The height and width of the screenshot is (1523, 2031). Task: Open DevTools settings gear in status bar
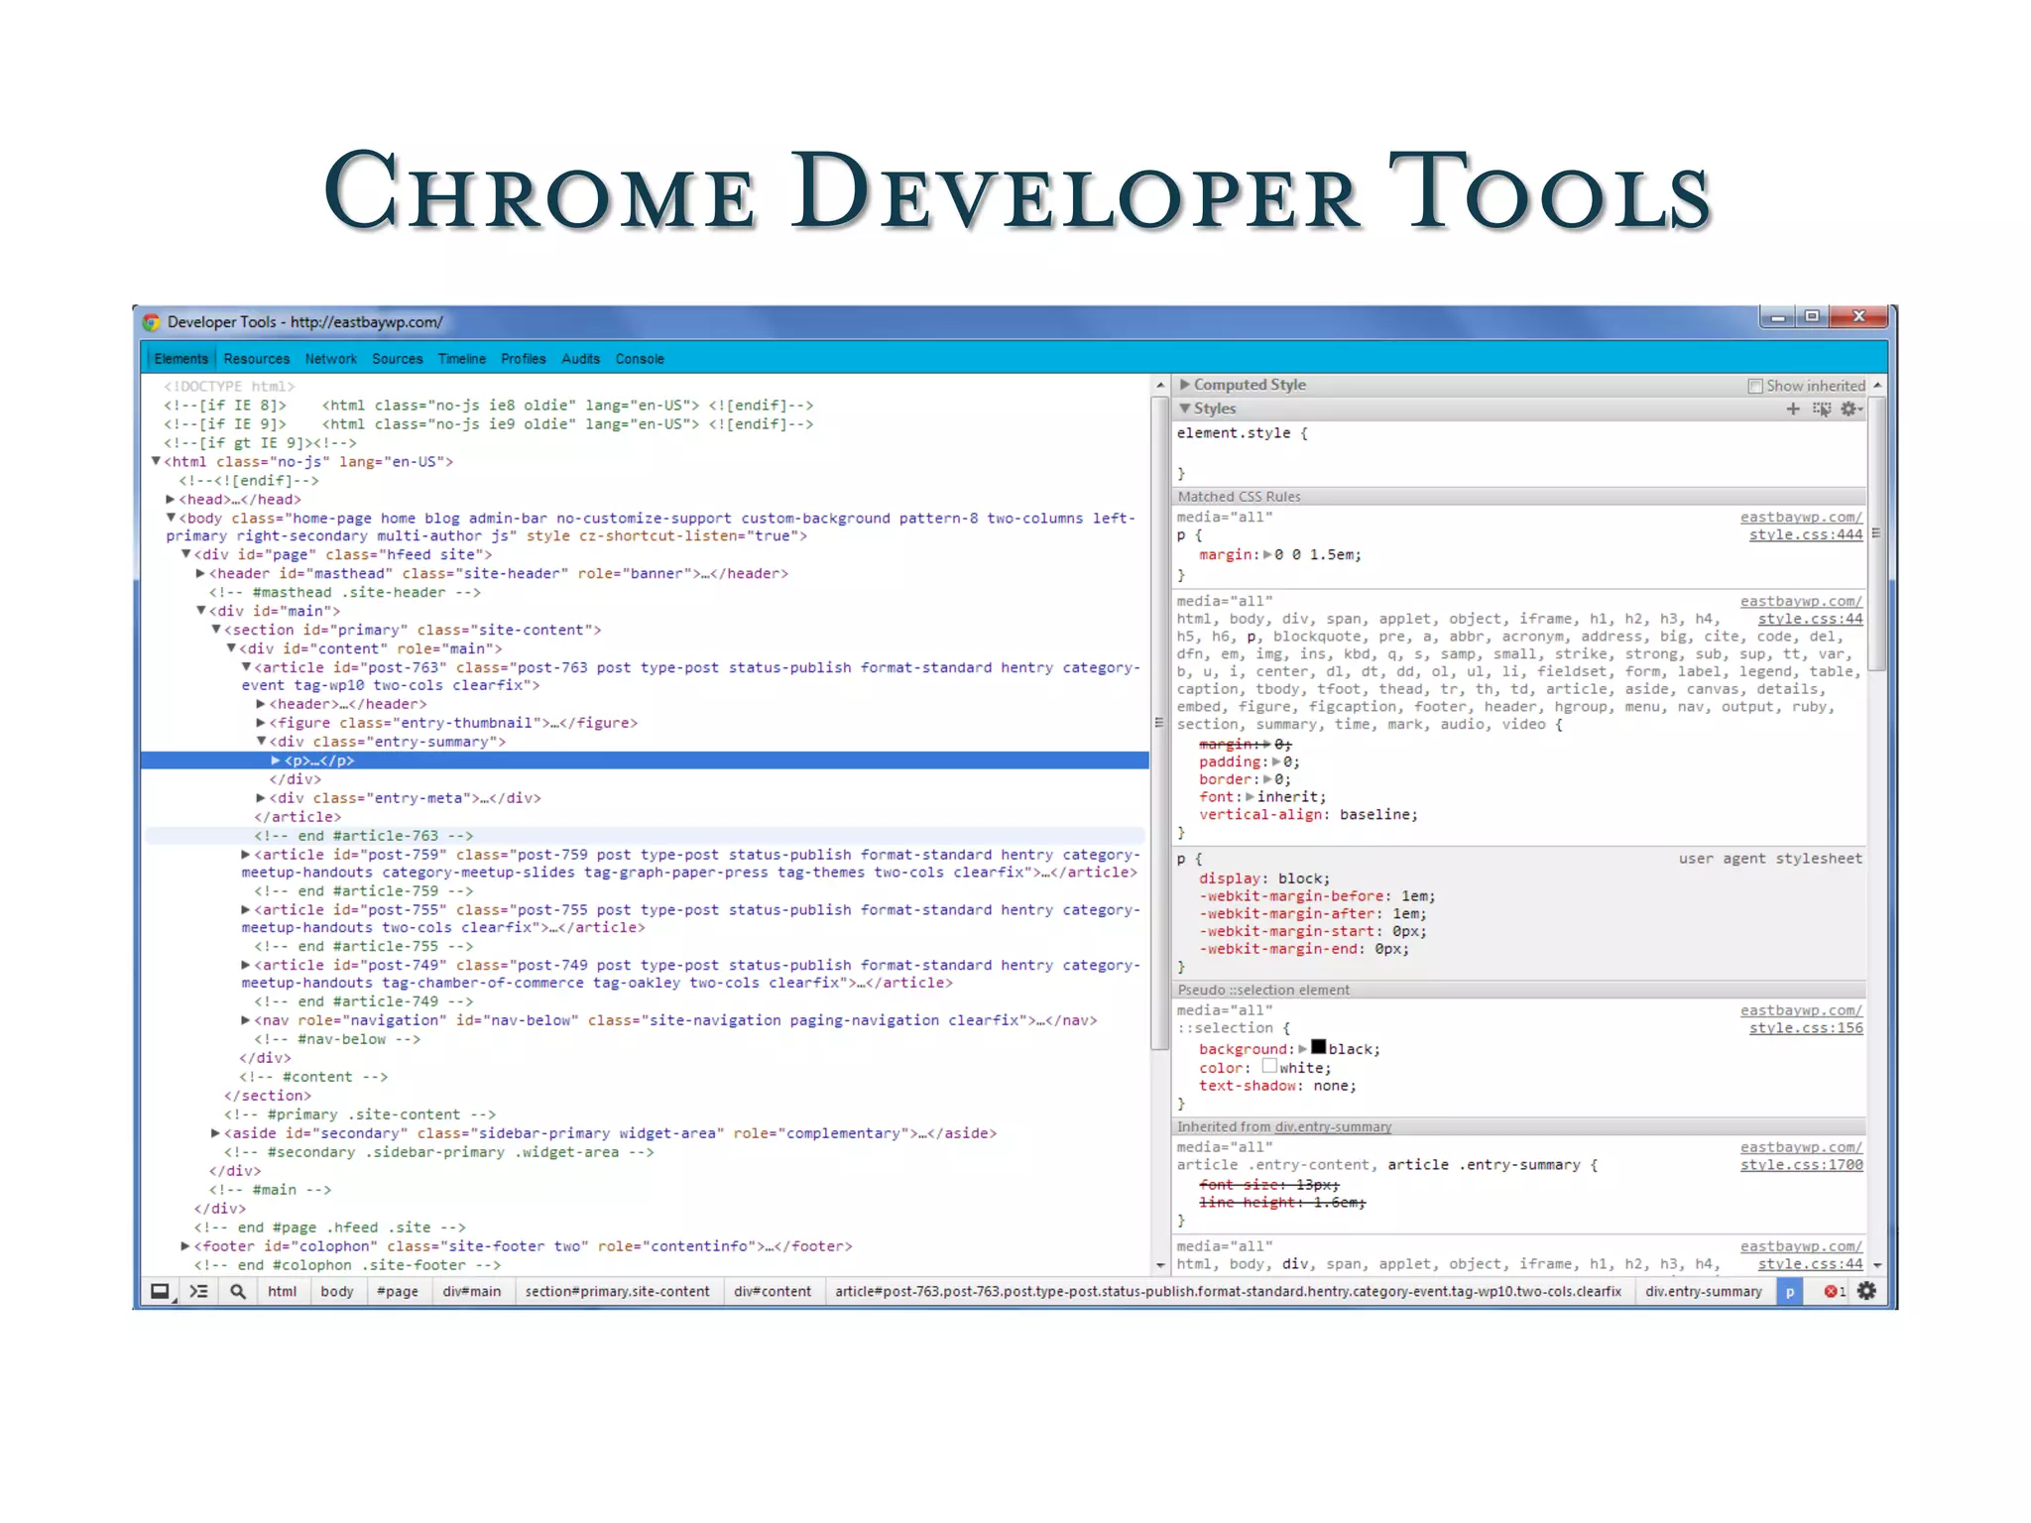(1866, 1291)
